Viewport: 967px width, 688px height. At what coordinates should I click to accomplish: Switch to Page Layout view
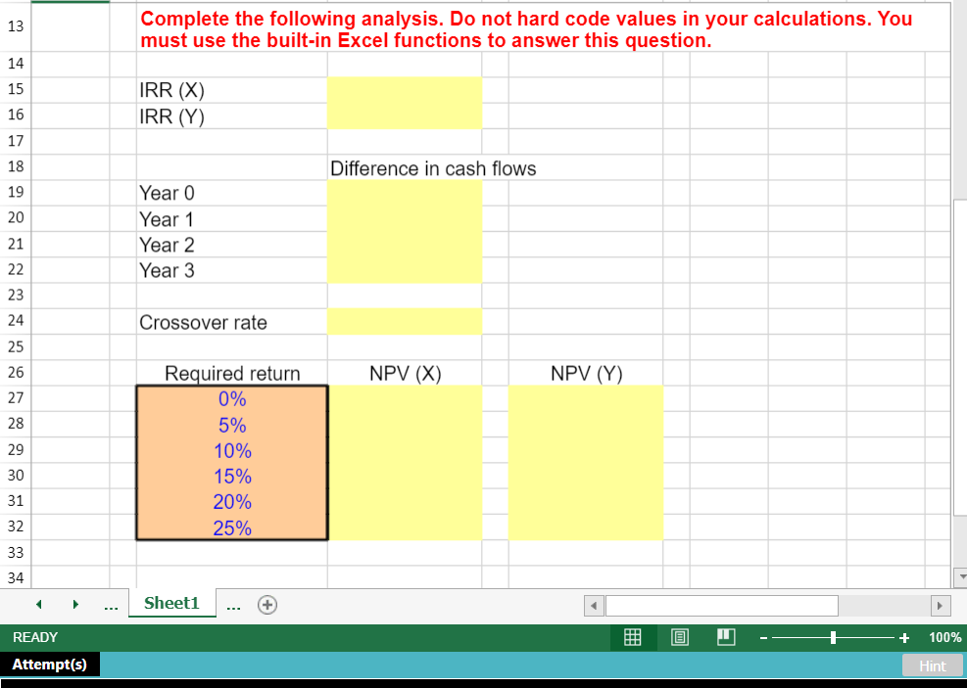(679, 637)
